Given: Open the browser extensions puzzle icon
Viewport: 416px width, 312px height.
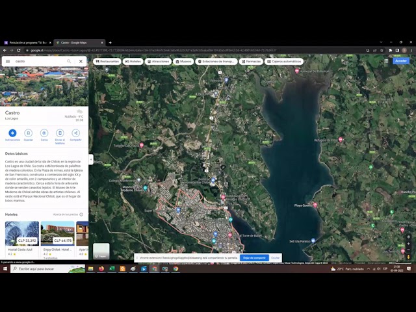Looking at the screenshot, I should [390, 51].
